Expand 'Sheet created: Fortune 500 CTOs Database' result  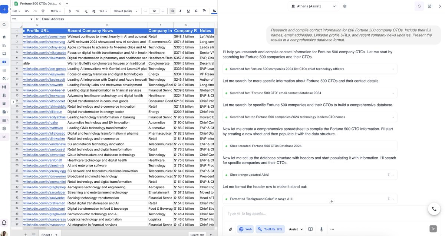(310, 146)
